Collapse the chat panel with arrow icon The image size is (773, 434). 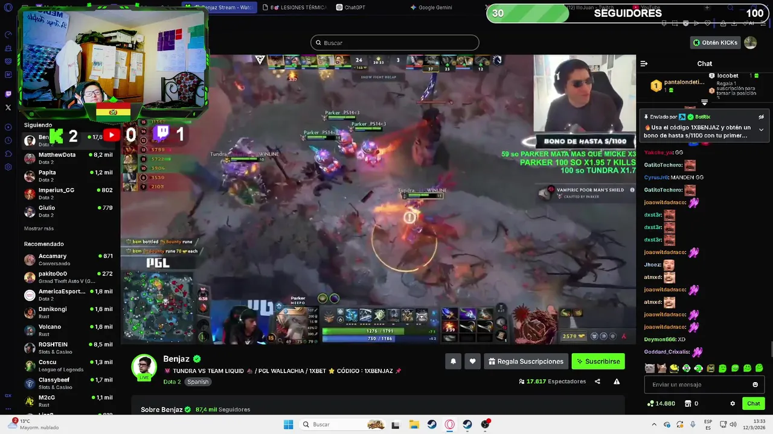644,63
